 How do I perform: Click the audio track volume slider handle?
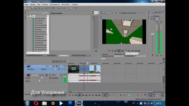pyautogui.click(x=42, y=78)
